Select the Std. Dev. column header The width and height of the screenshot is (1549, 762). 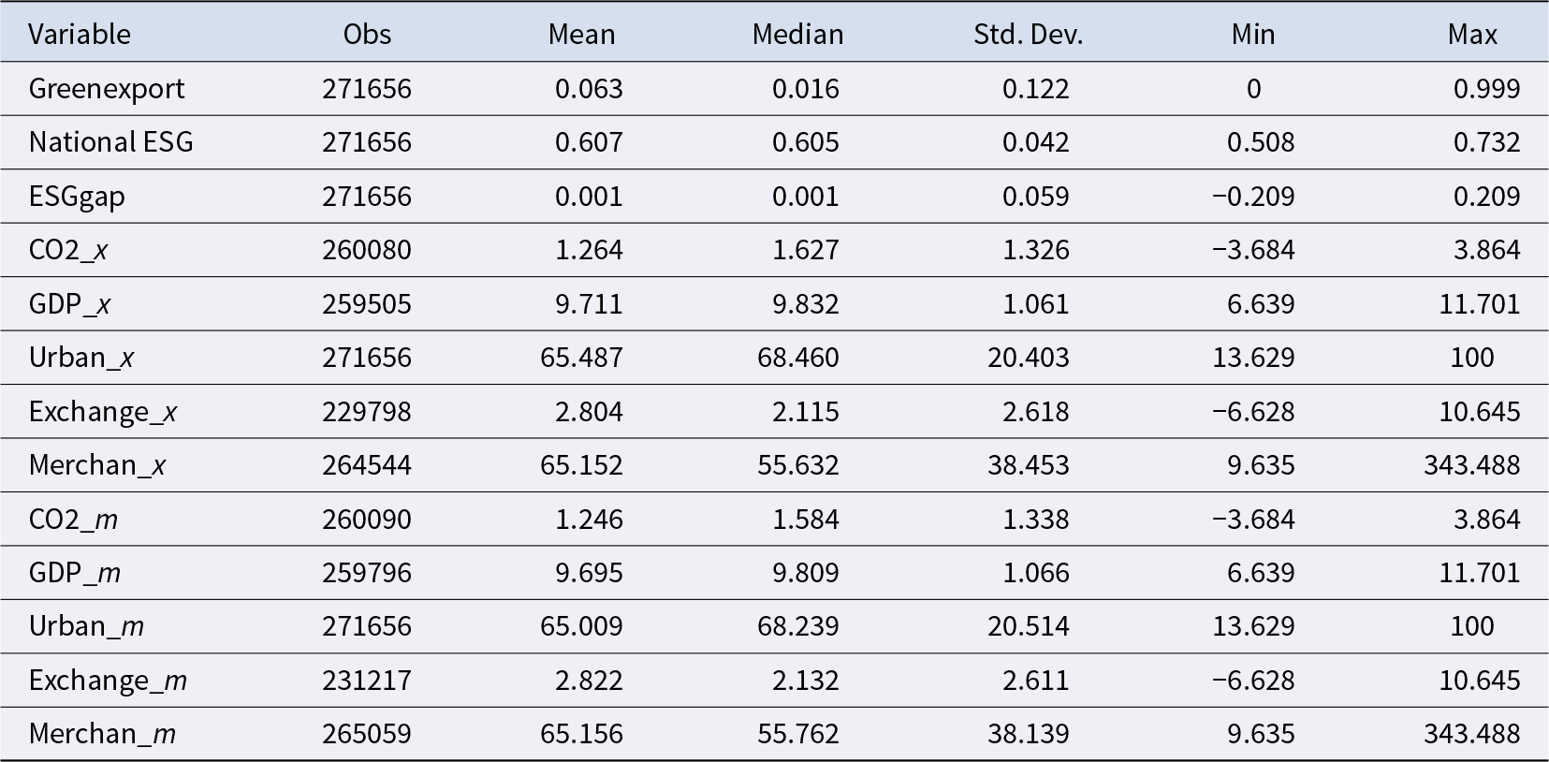(x=1028, y=35)
